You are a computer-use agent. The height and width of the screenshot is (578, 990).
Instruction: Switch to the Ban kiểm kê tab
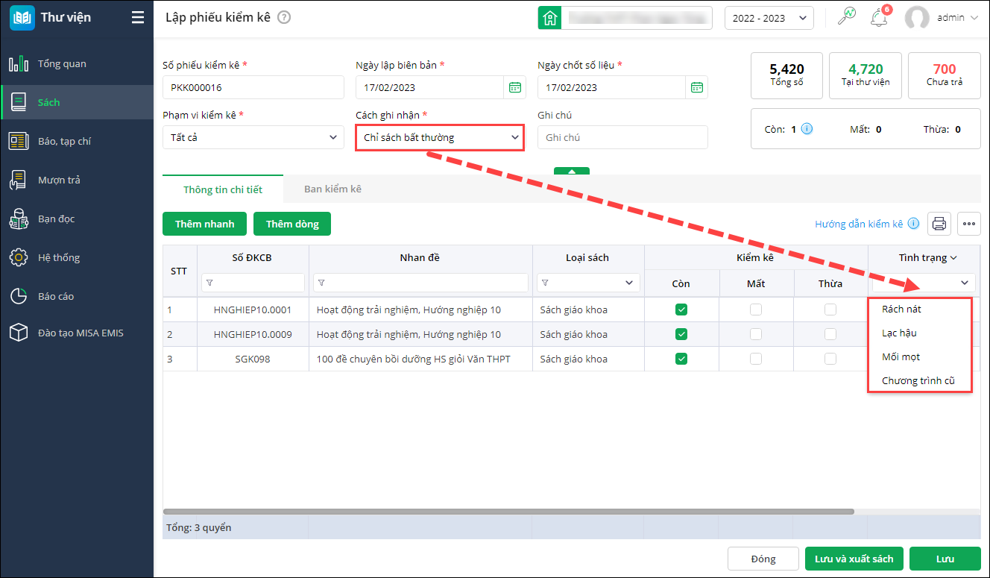coord(332,189)
